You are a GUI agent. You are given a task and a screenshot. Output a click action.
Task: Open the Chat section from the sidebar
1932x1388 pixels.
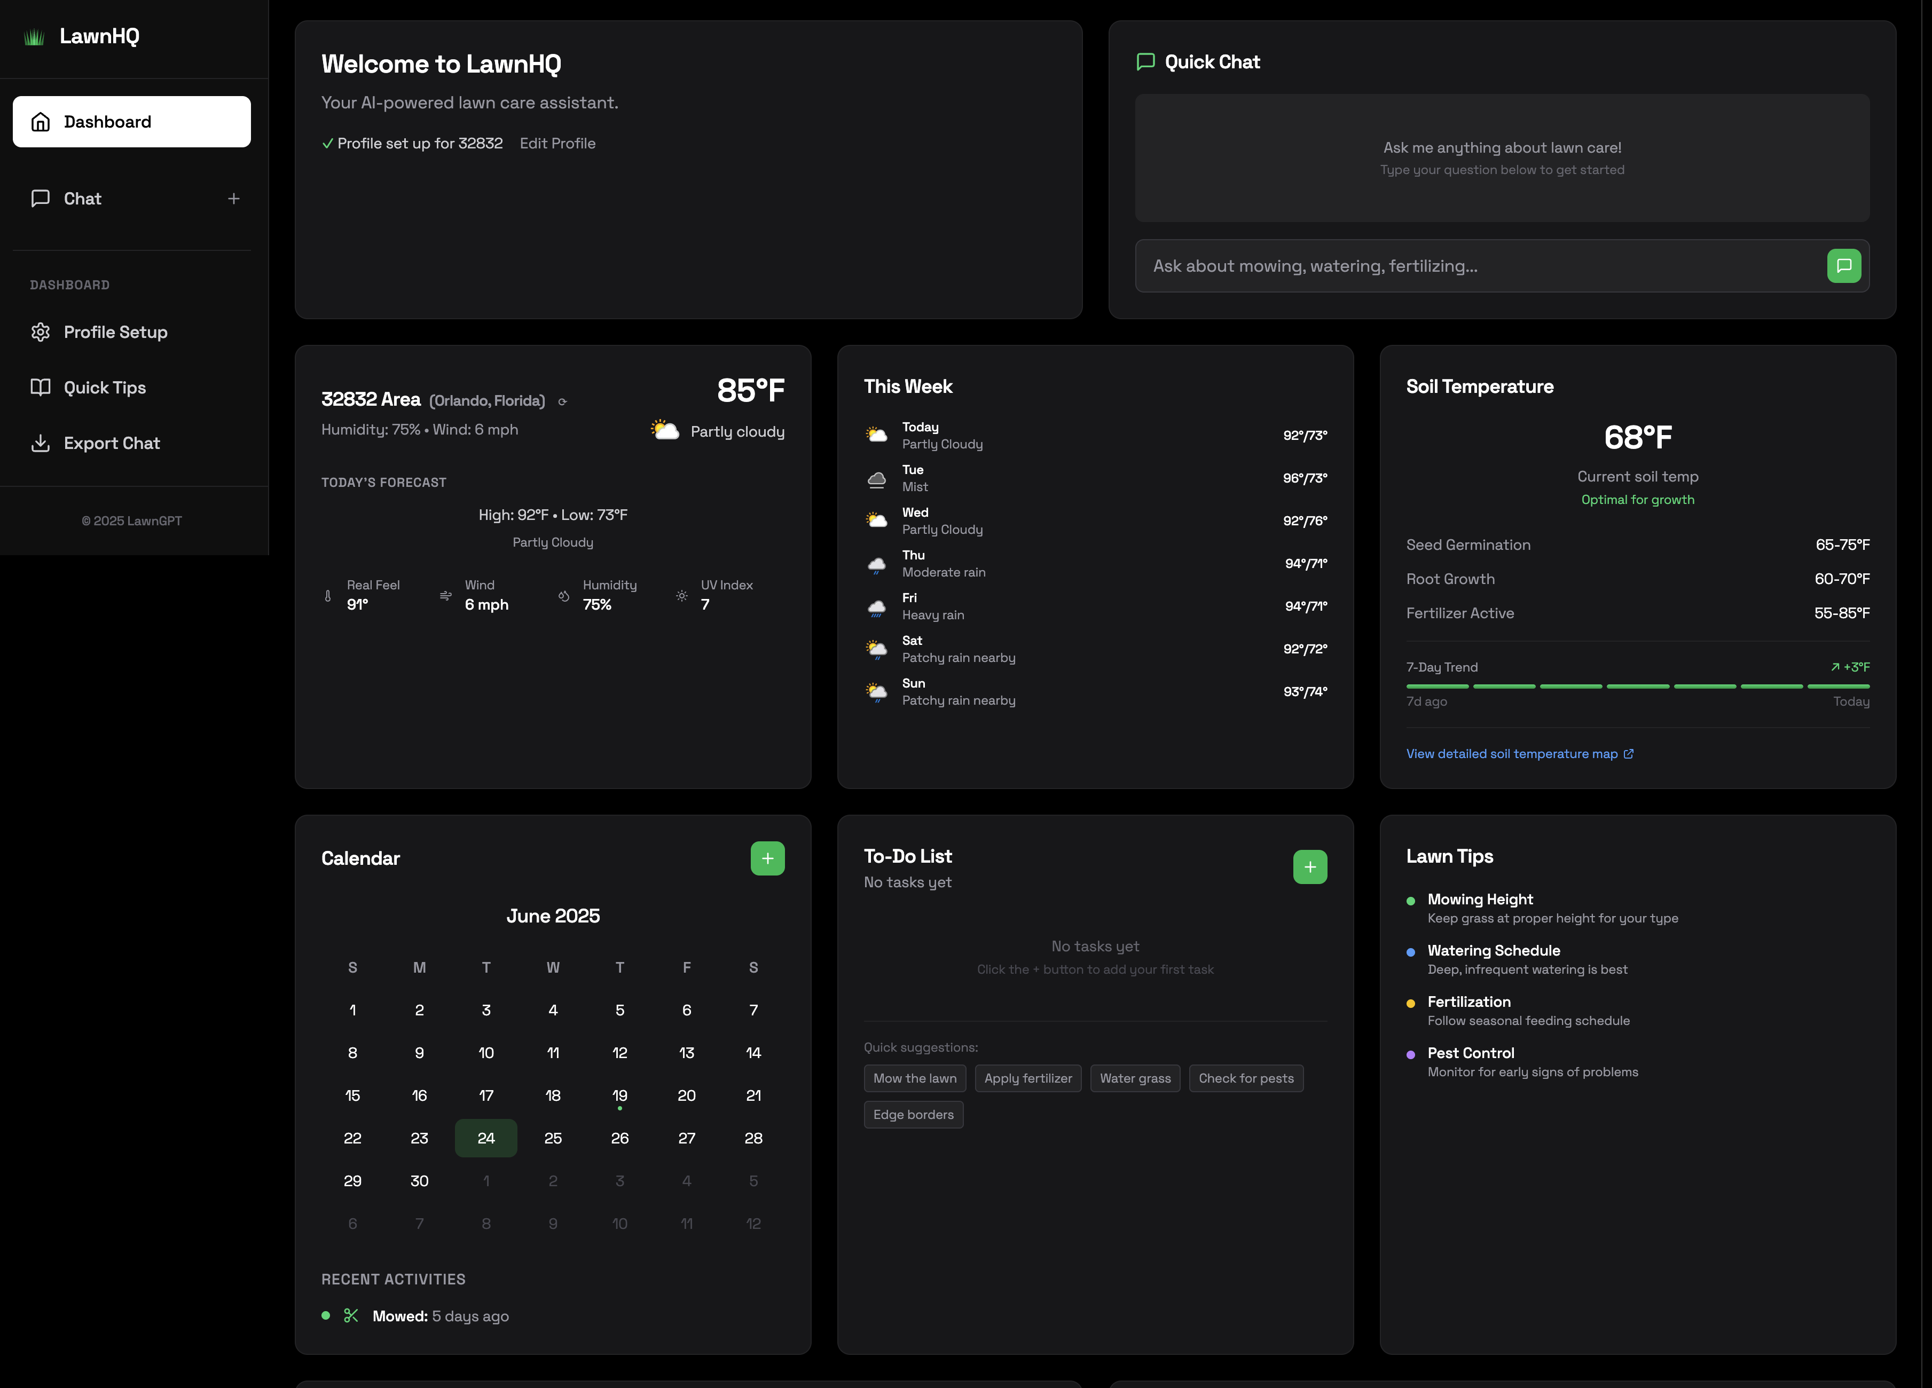click(x=82, y=199)
